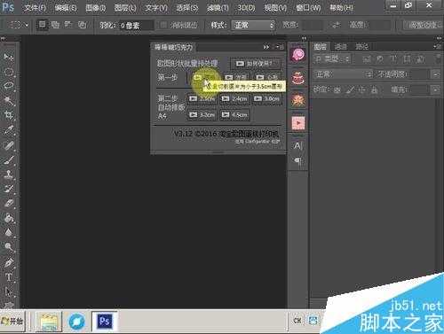Select the Crop tool
Image resolution: width=444 pixels, height=334 pixels.
(9, 115)
